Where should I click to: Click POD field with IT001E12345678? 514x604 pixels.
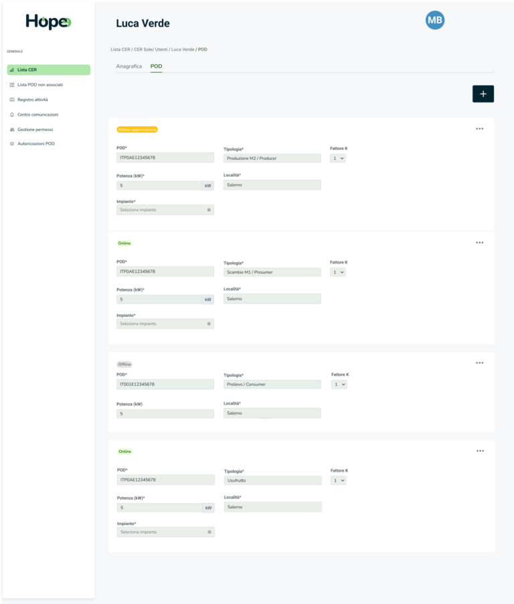pyautogui.click(x=165, y=385)
